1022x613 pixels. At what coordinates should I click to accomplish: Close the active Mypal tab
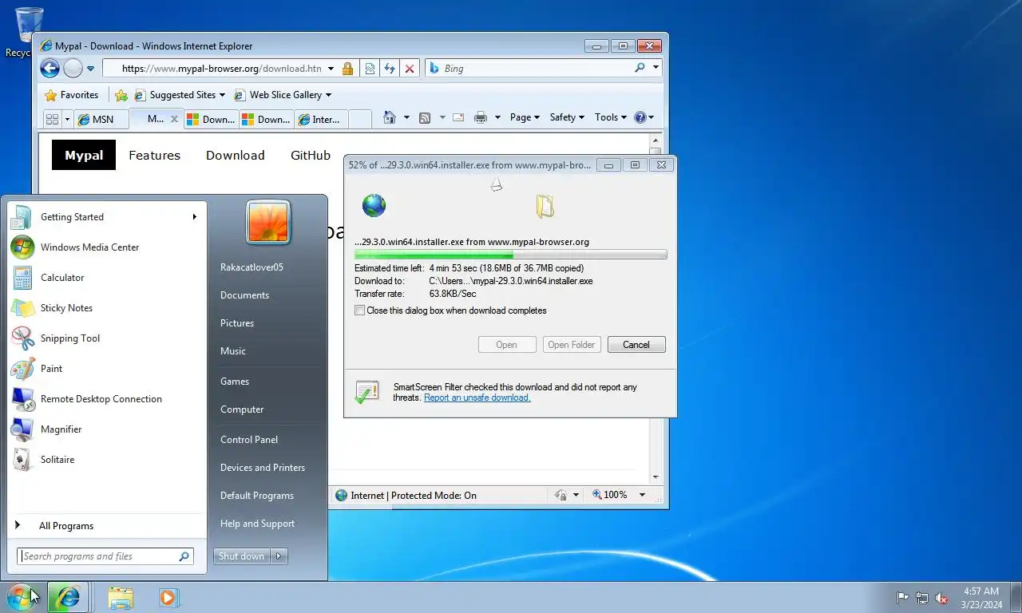[175, 119]
